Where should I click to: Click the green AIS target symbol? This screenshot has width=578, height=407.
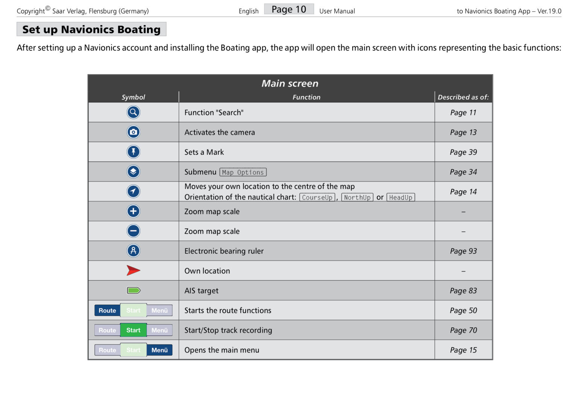tap(133, 290)
